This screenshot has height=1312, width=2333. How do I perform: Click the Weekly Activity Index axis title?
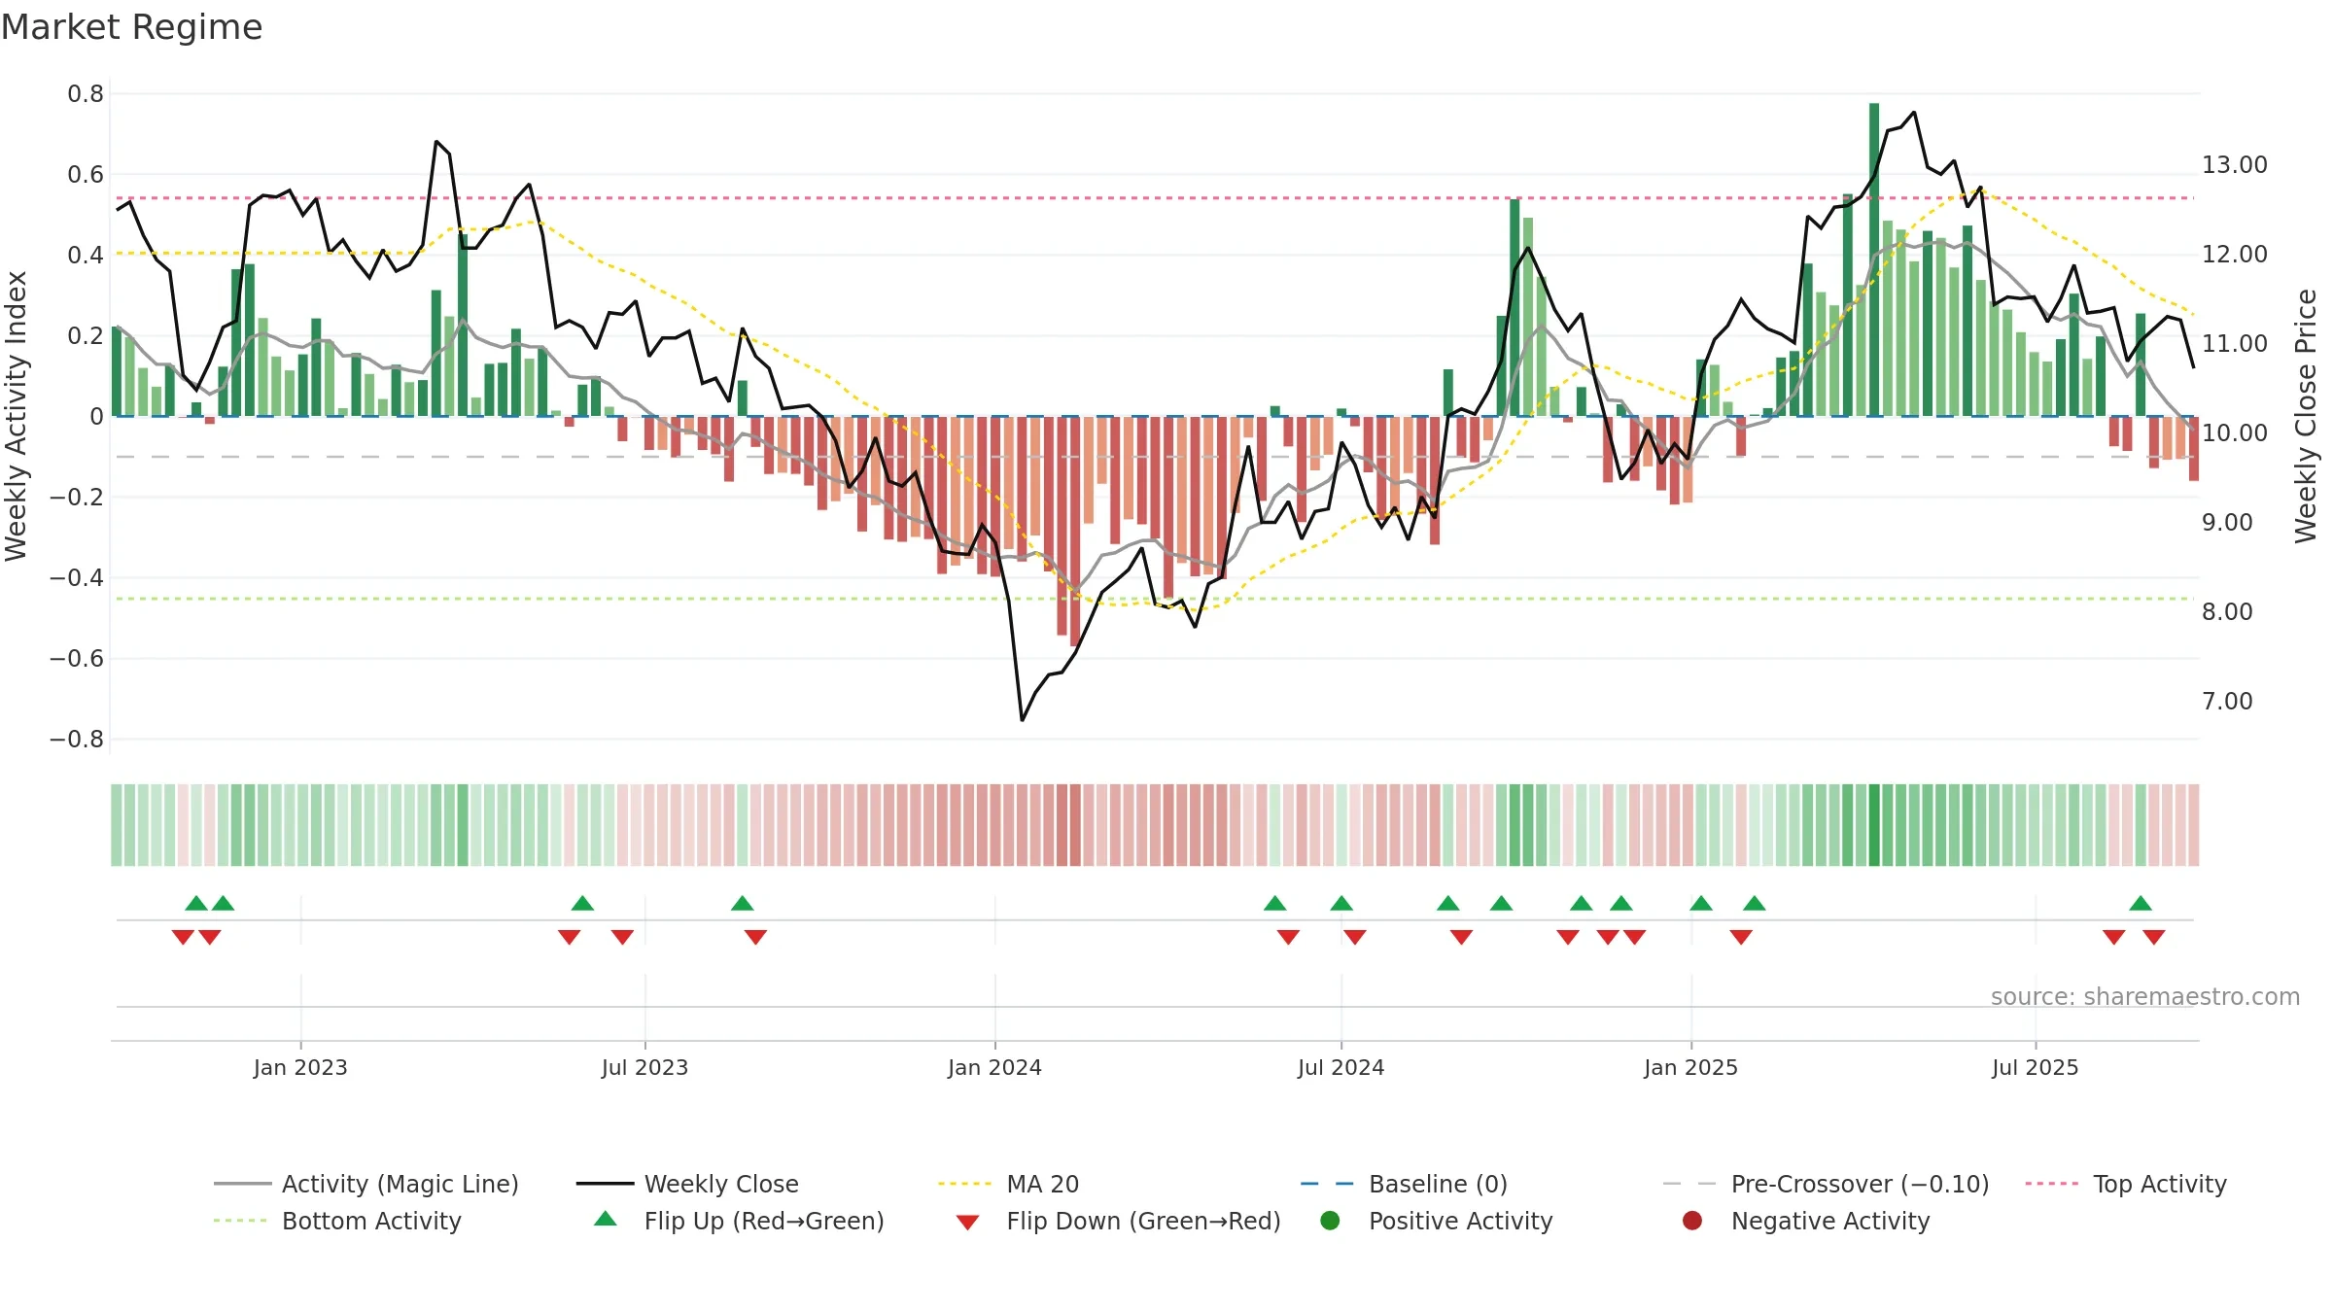[x=17, y=416]
